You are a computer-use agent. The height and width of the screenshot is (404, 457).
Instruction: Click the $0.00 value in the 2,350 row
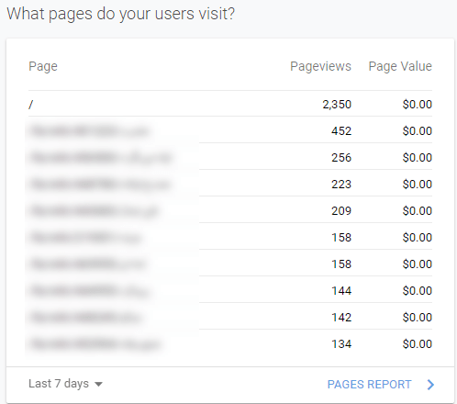click(x=418, y=105)
